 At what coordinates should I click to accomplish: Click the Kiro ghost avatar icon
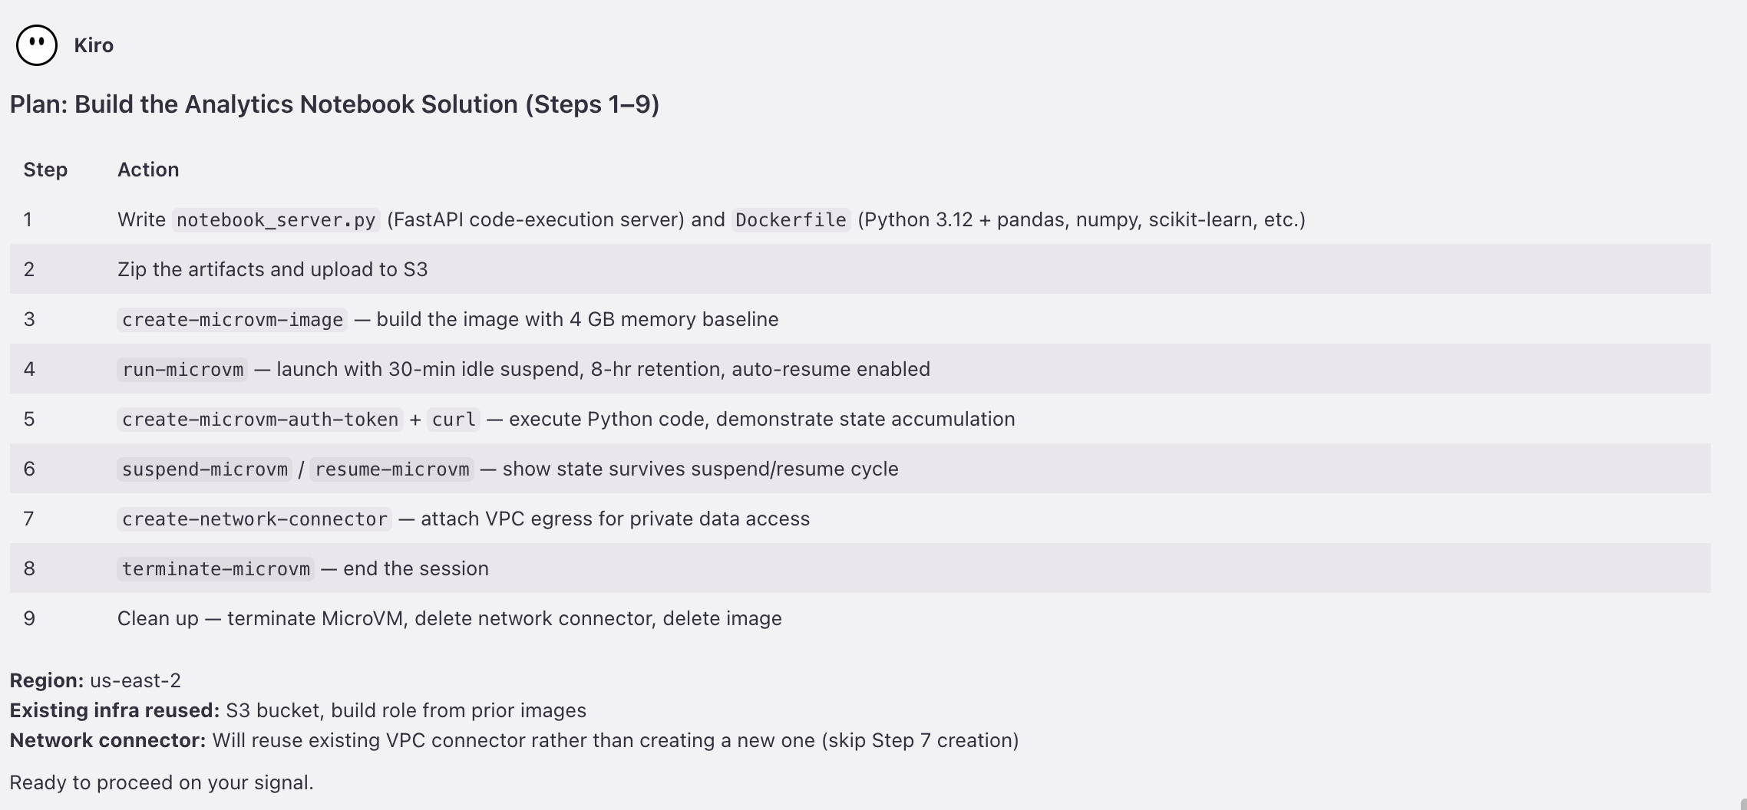point(36,45)
